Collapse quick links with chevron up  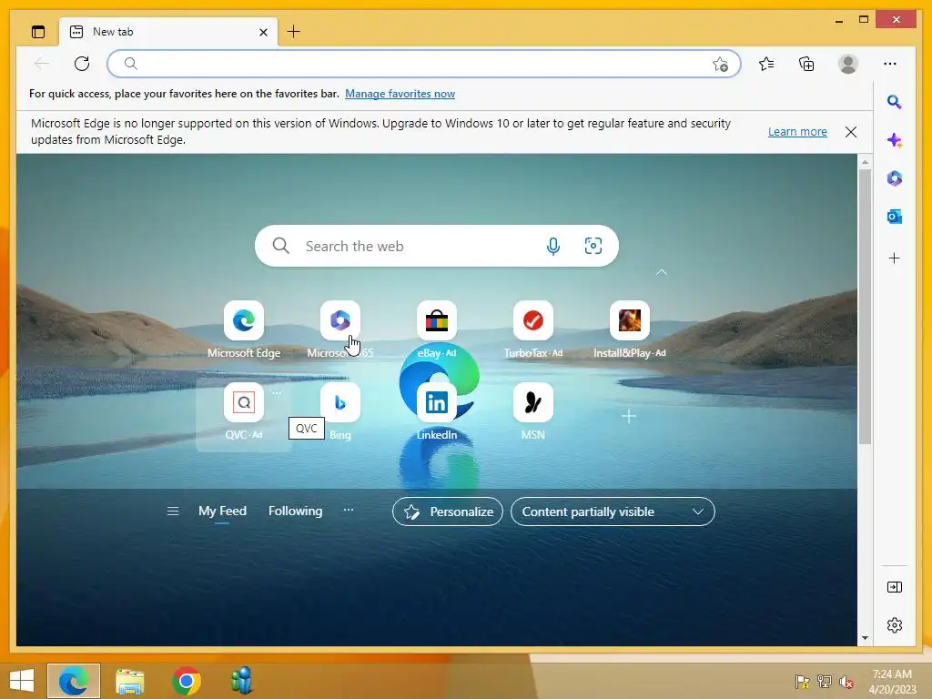coord(662,272)
